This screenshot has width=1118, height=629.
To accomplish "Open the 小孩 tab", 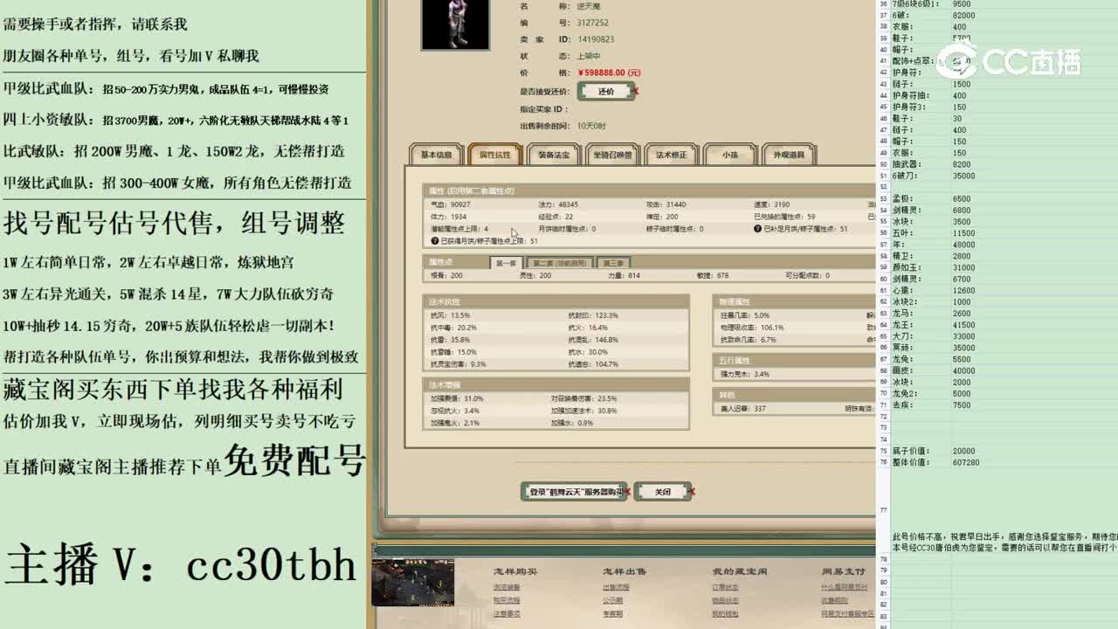I will (x=729, y=155).
